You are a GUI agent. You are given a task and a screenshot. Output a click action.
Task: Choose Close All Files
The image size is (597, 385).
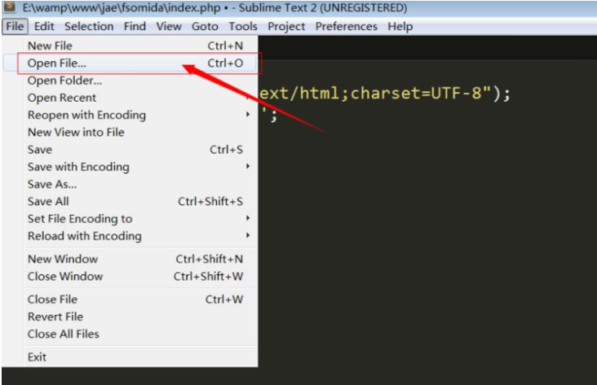tap(64, 334)
